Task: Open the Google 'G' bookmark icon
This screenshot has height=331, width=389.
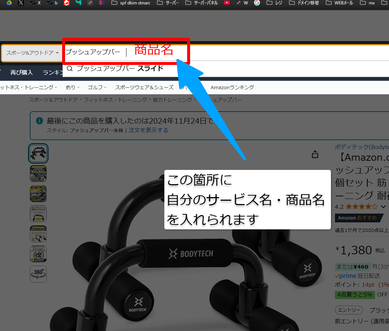Action: (257, 3)
